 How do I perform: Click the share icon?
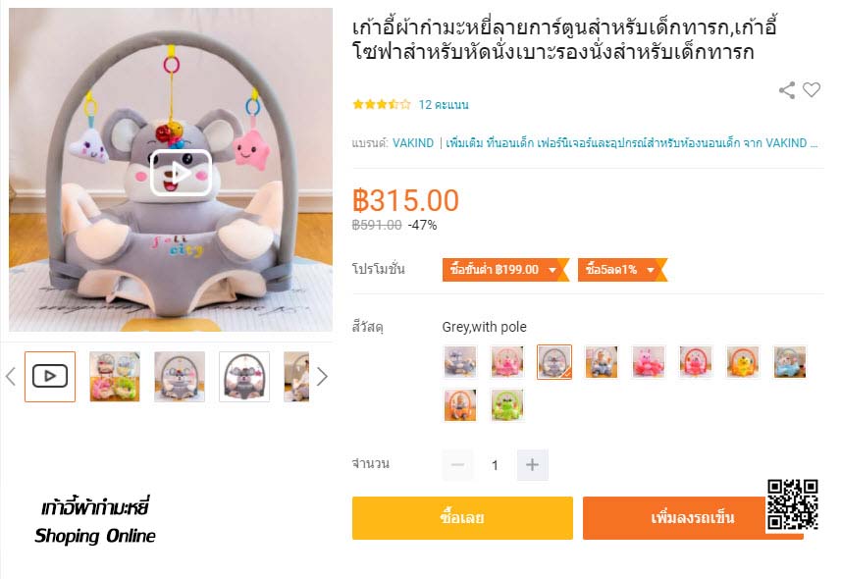787,90
